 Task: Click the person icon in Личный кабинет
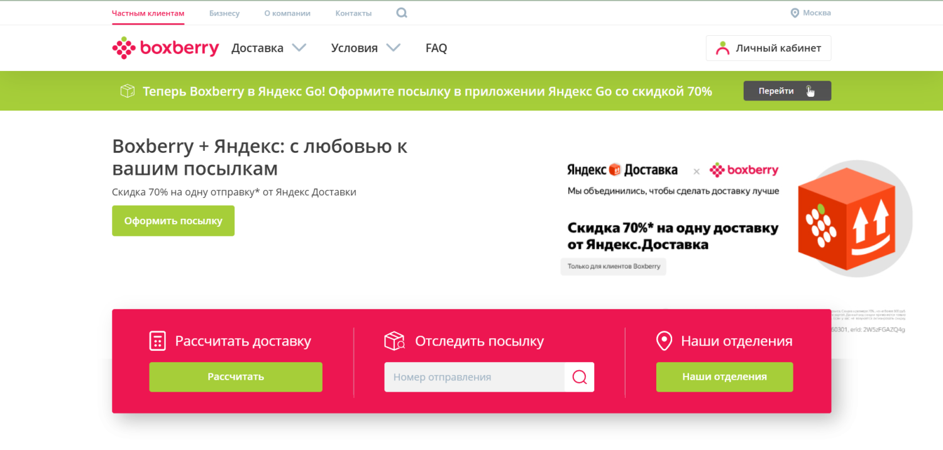[722, 48]
